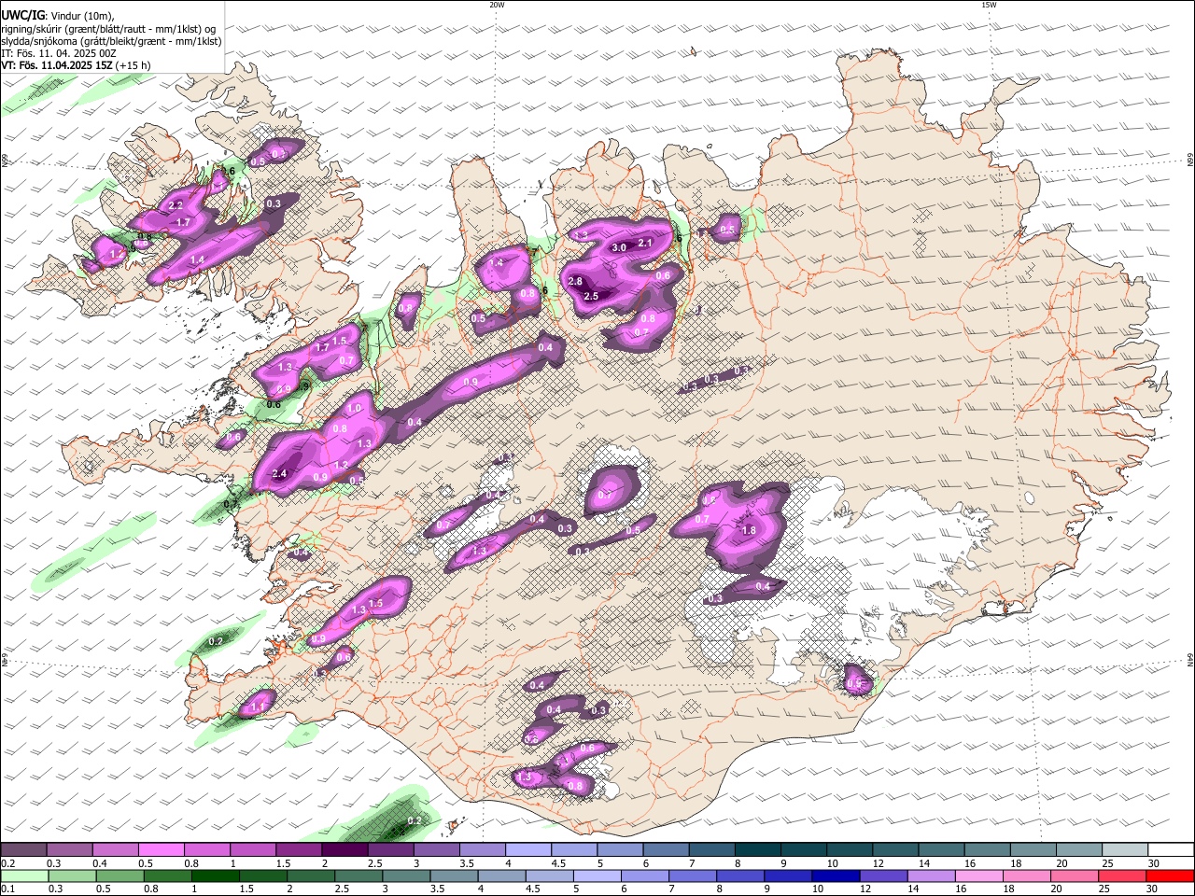Click the 'slydda/snjókoma (grátt/bleikt/grænt' description line

pos(111,41)
